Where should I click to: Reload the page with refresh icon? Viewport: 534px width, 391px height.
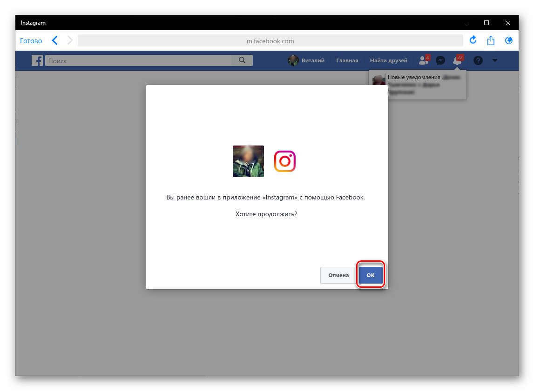(x=473, y=40)
